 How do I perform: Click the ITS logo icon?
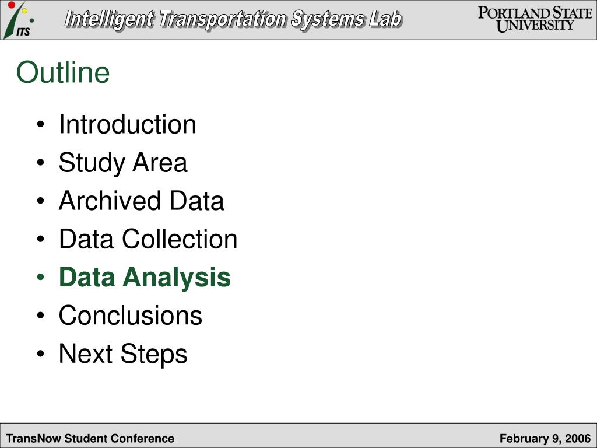pyautogui.click(x=18, y=20)
